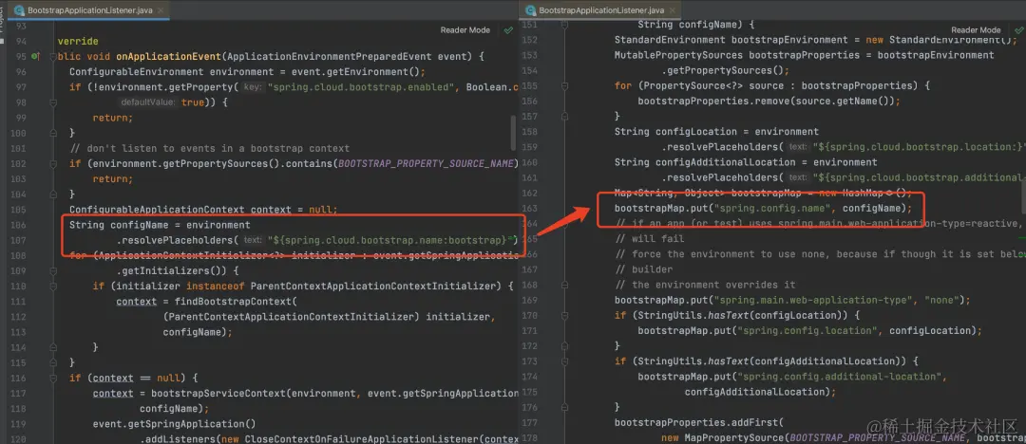Screen dimensions: 1026x444
Task: Click the getInitializers call on line 109
Action: (x=165, y=270)
